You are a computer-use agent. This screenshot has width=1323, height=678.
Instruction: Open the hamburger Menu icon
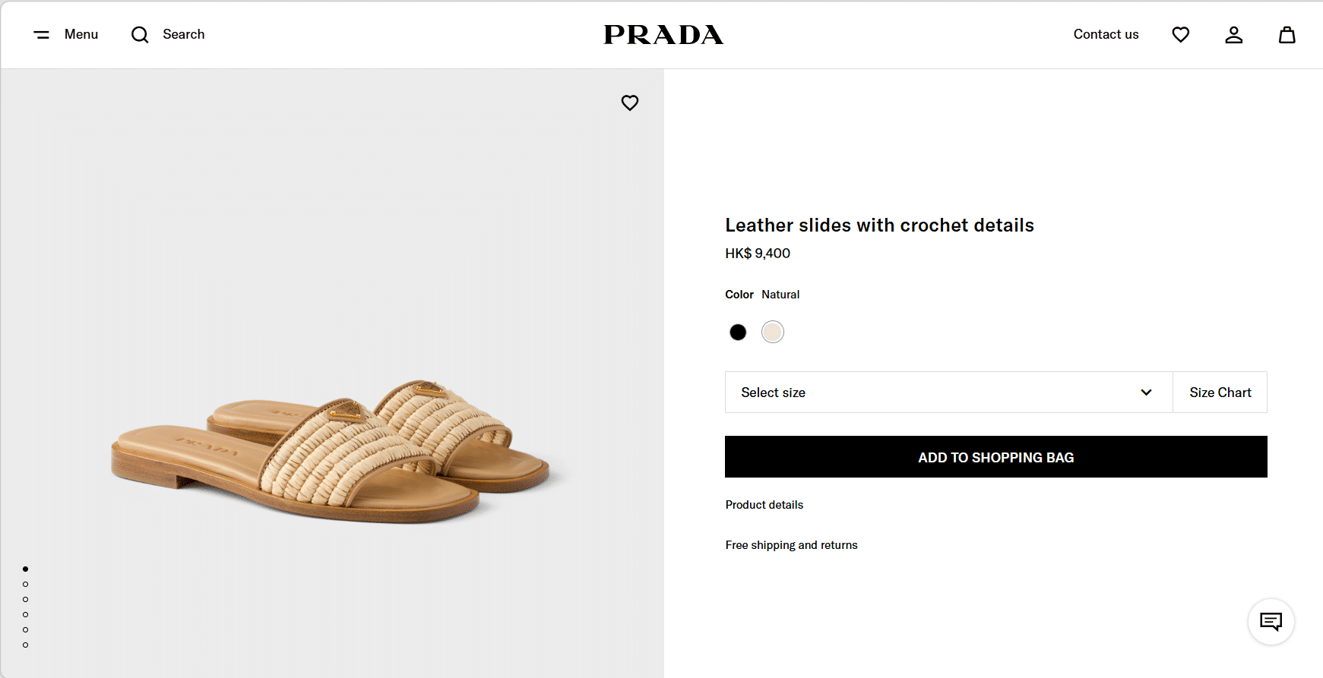pos(42,35)
